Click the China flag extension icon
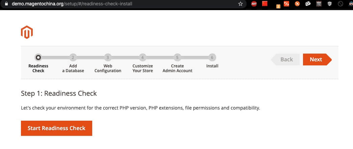 click(265, 4)
